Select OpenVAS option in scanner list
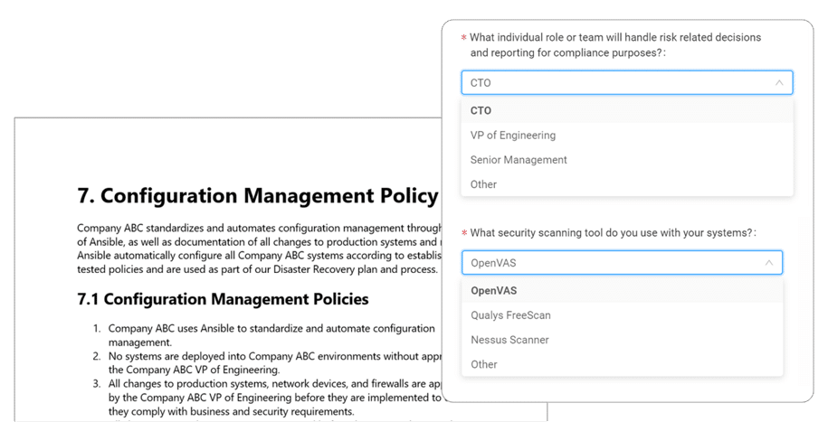 (x=622, y=291)
